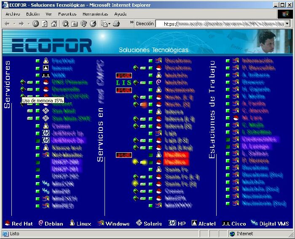The width and height of the screenshot is (295, 239).
Task: Open the Favorites pane toolbar icon
Action: pyautogui.click(x=75, y=24)
